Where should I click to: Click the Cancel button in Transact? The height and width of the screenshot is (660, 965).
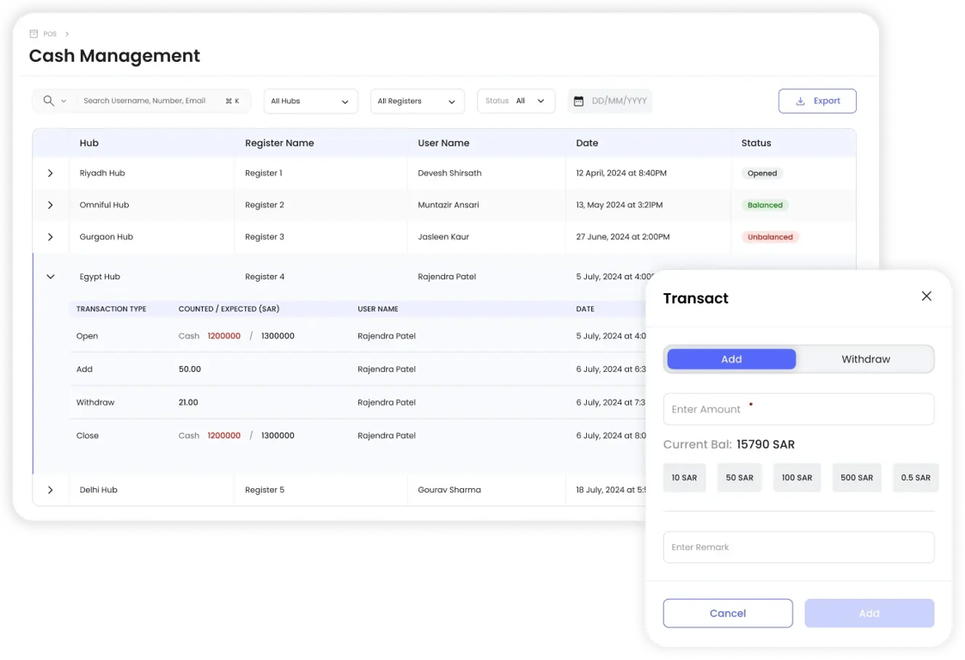point(728,614)
